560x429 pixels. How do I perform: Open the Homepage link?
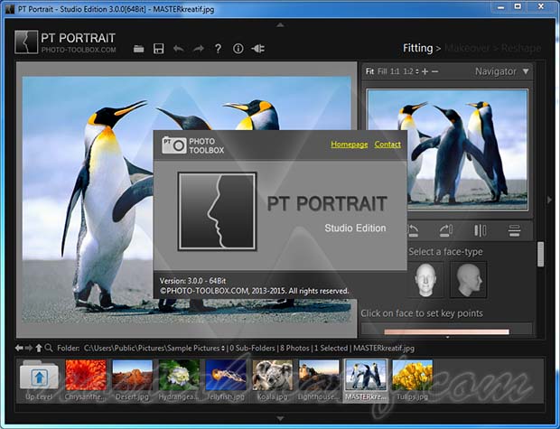coord(350,145)
